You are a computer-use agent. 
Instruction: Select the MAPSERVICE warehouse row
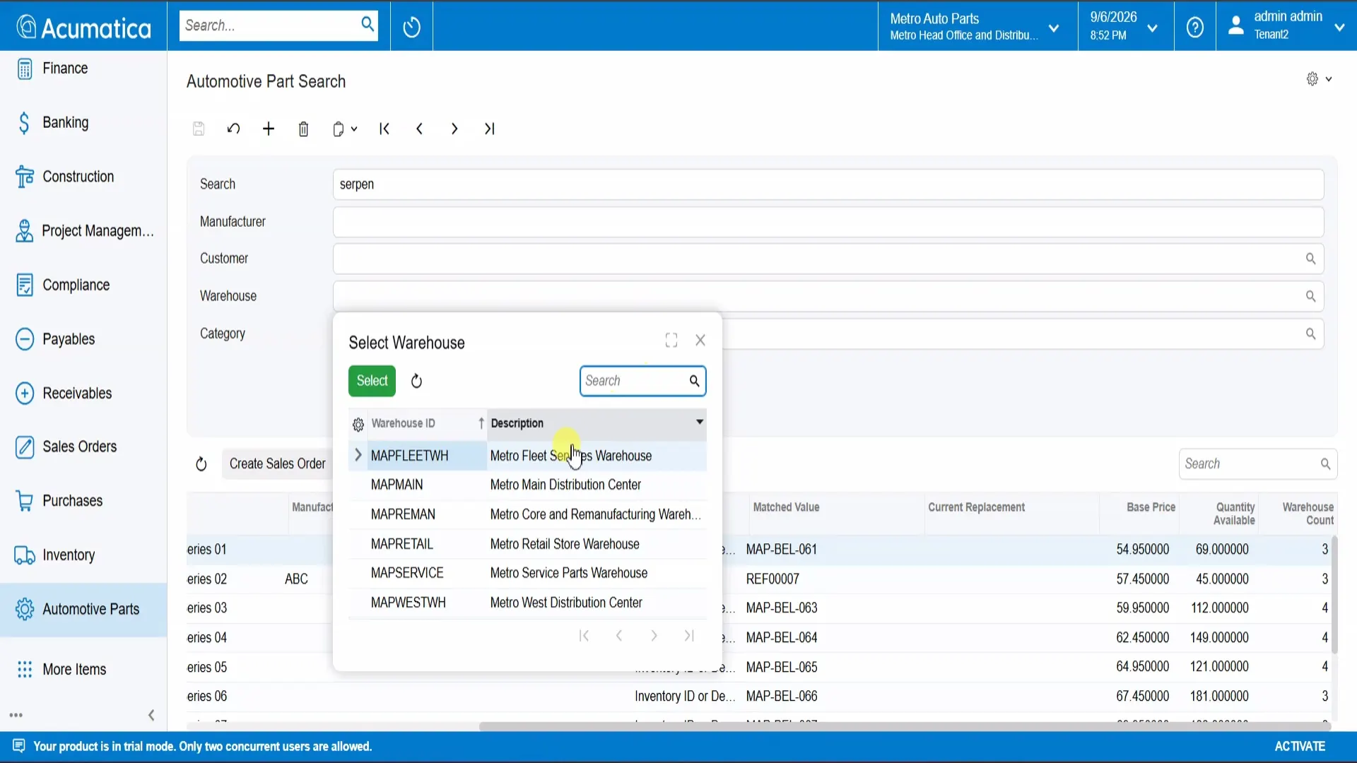527,573
